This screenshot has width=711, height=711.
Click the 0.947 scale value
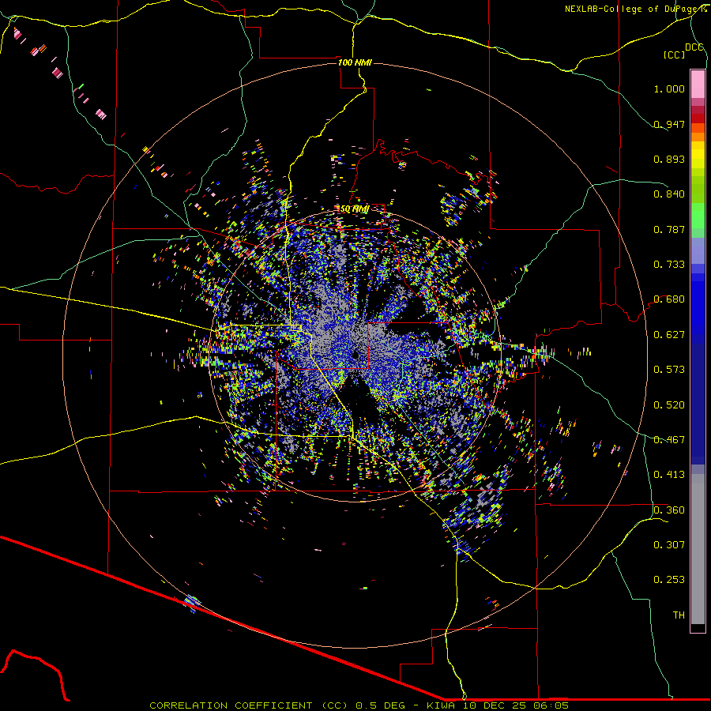(x=669, y=124)
